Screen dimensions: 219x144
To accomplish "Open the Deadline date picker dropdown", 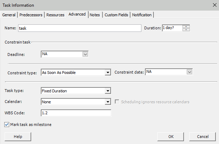I will click(85, 54).
